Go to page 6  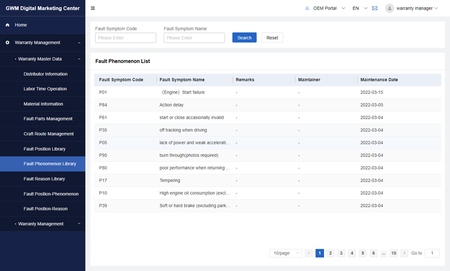(373, 253)
